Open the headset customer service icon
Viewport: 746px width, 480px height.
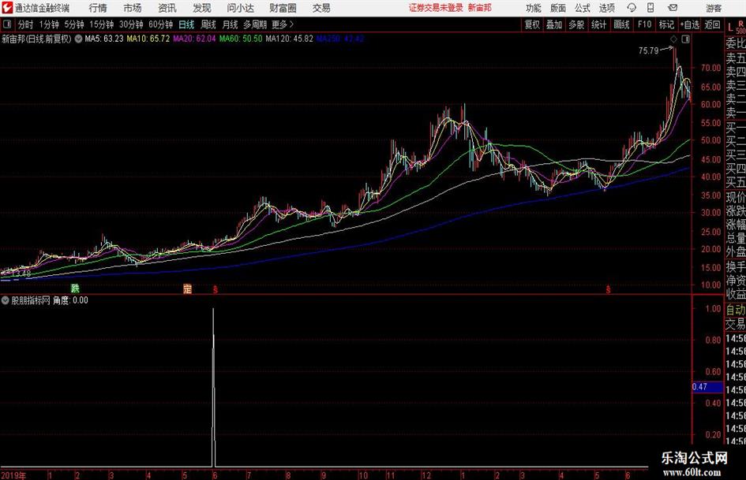(632, 8)
